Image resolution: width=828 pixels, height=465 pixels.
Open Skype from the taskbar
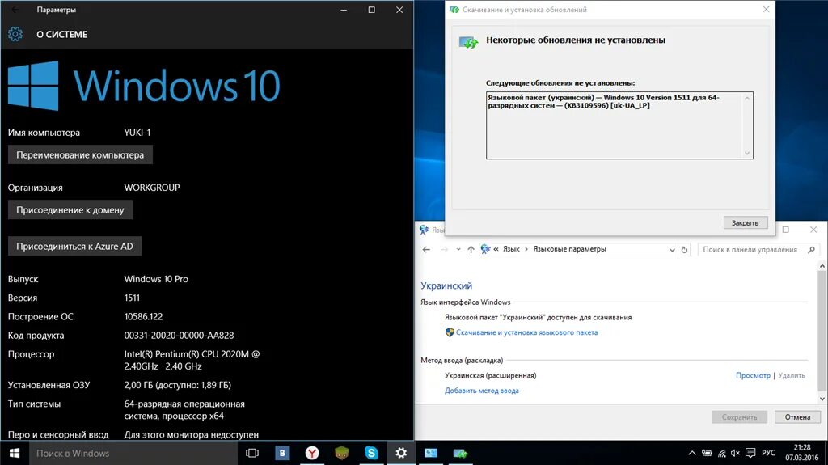tap(371, 453)
